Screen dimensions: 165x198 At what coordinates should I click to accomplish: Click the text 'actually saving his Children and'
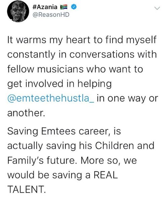(x=81, y=146)
